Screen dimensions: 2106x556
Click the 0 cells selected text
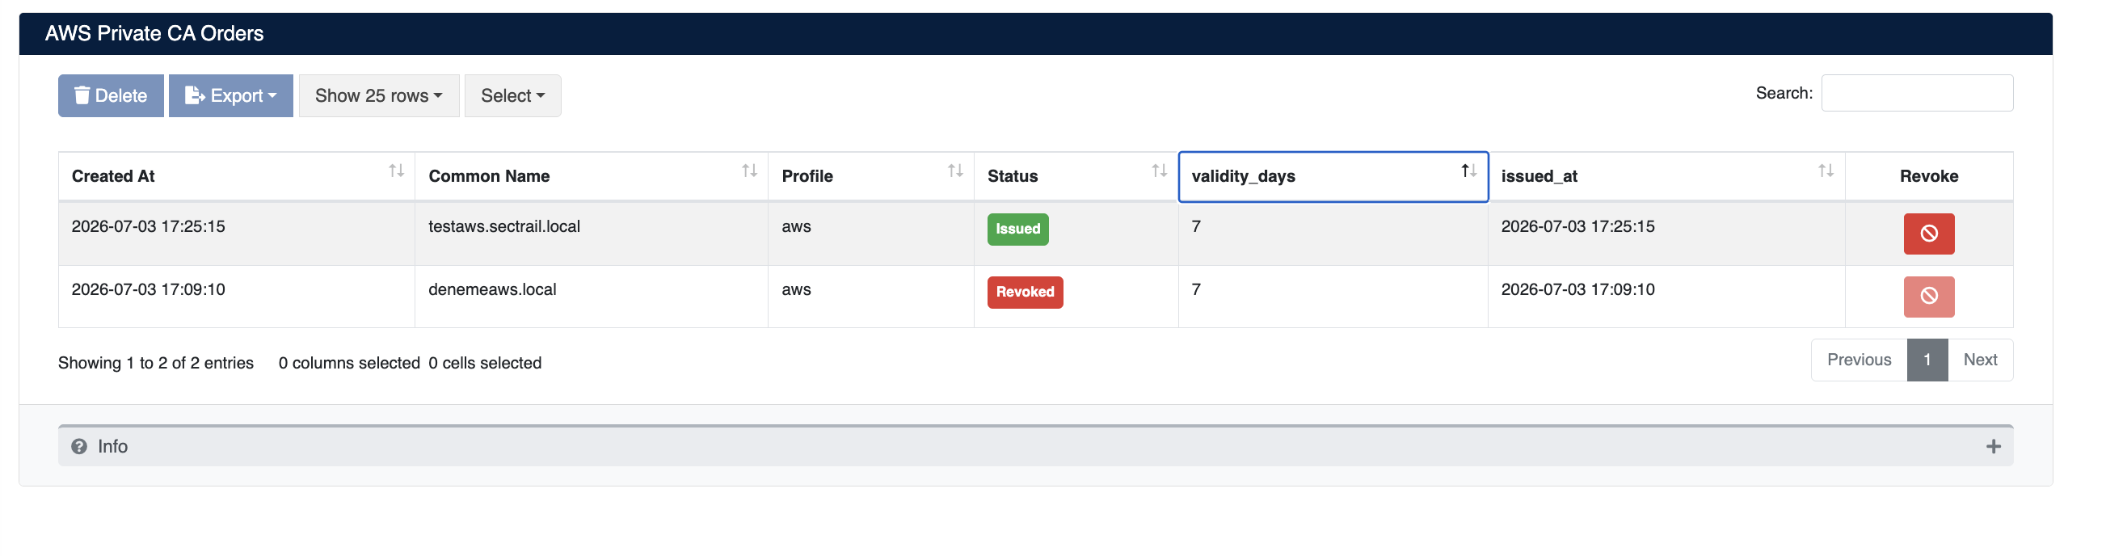tap(485, 363)
